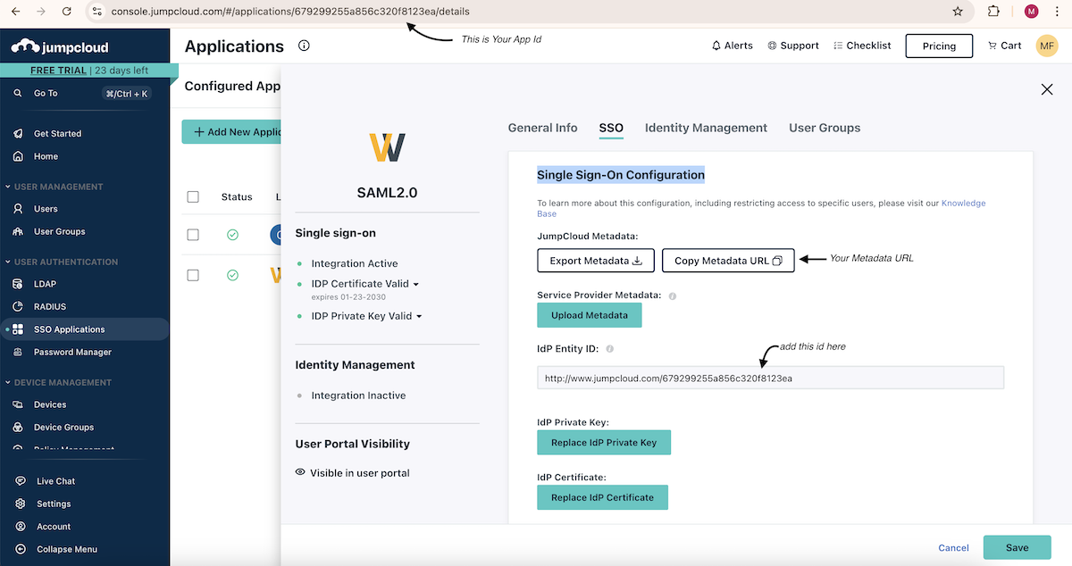The width and height of the screenshot is (1072, 566).
Task: Click the Service Provider Metadata info icon
Action: pyautogui.click(x=673, y=295)
